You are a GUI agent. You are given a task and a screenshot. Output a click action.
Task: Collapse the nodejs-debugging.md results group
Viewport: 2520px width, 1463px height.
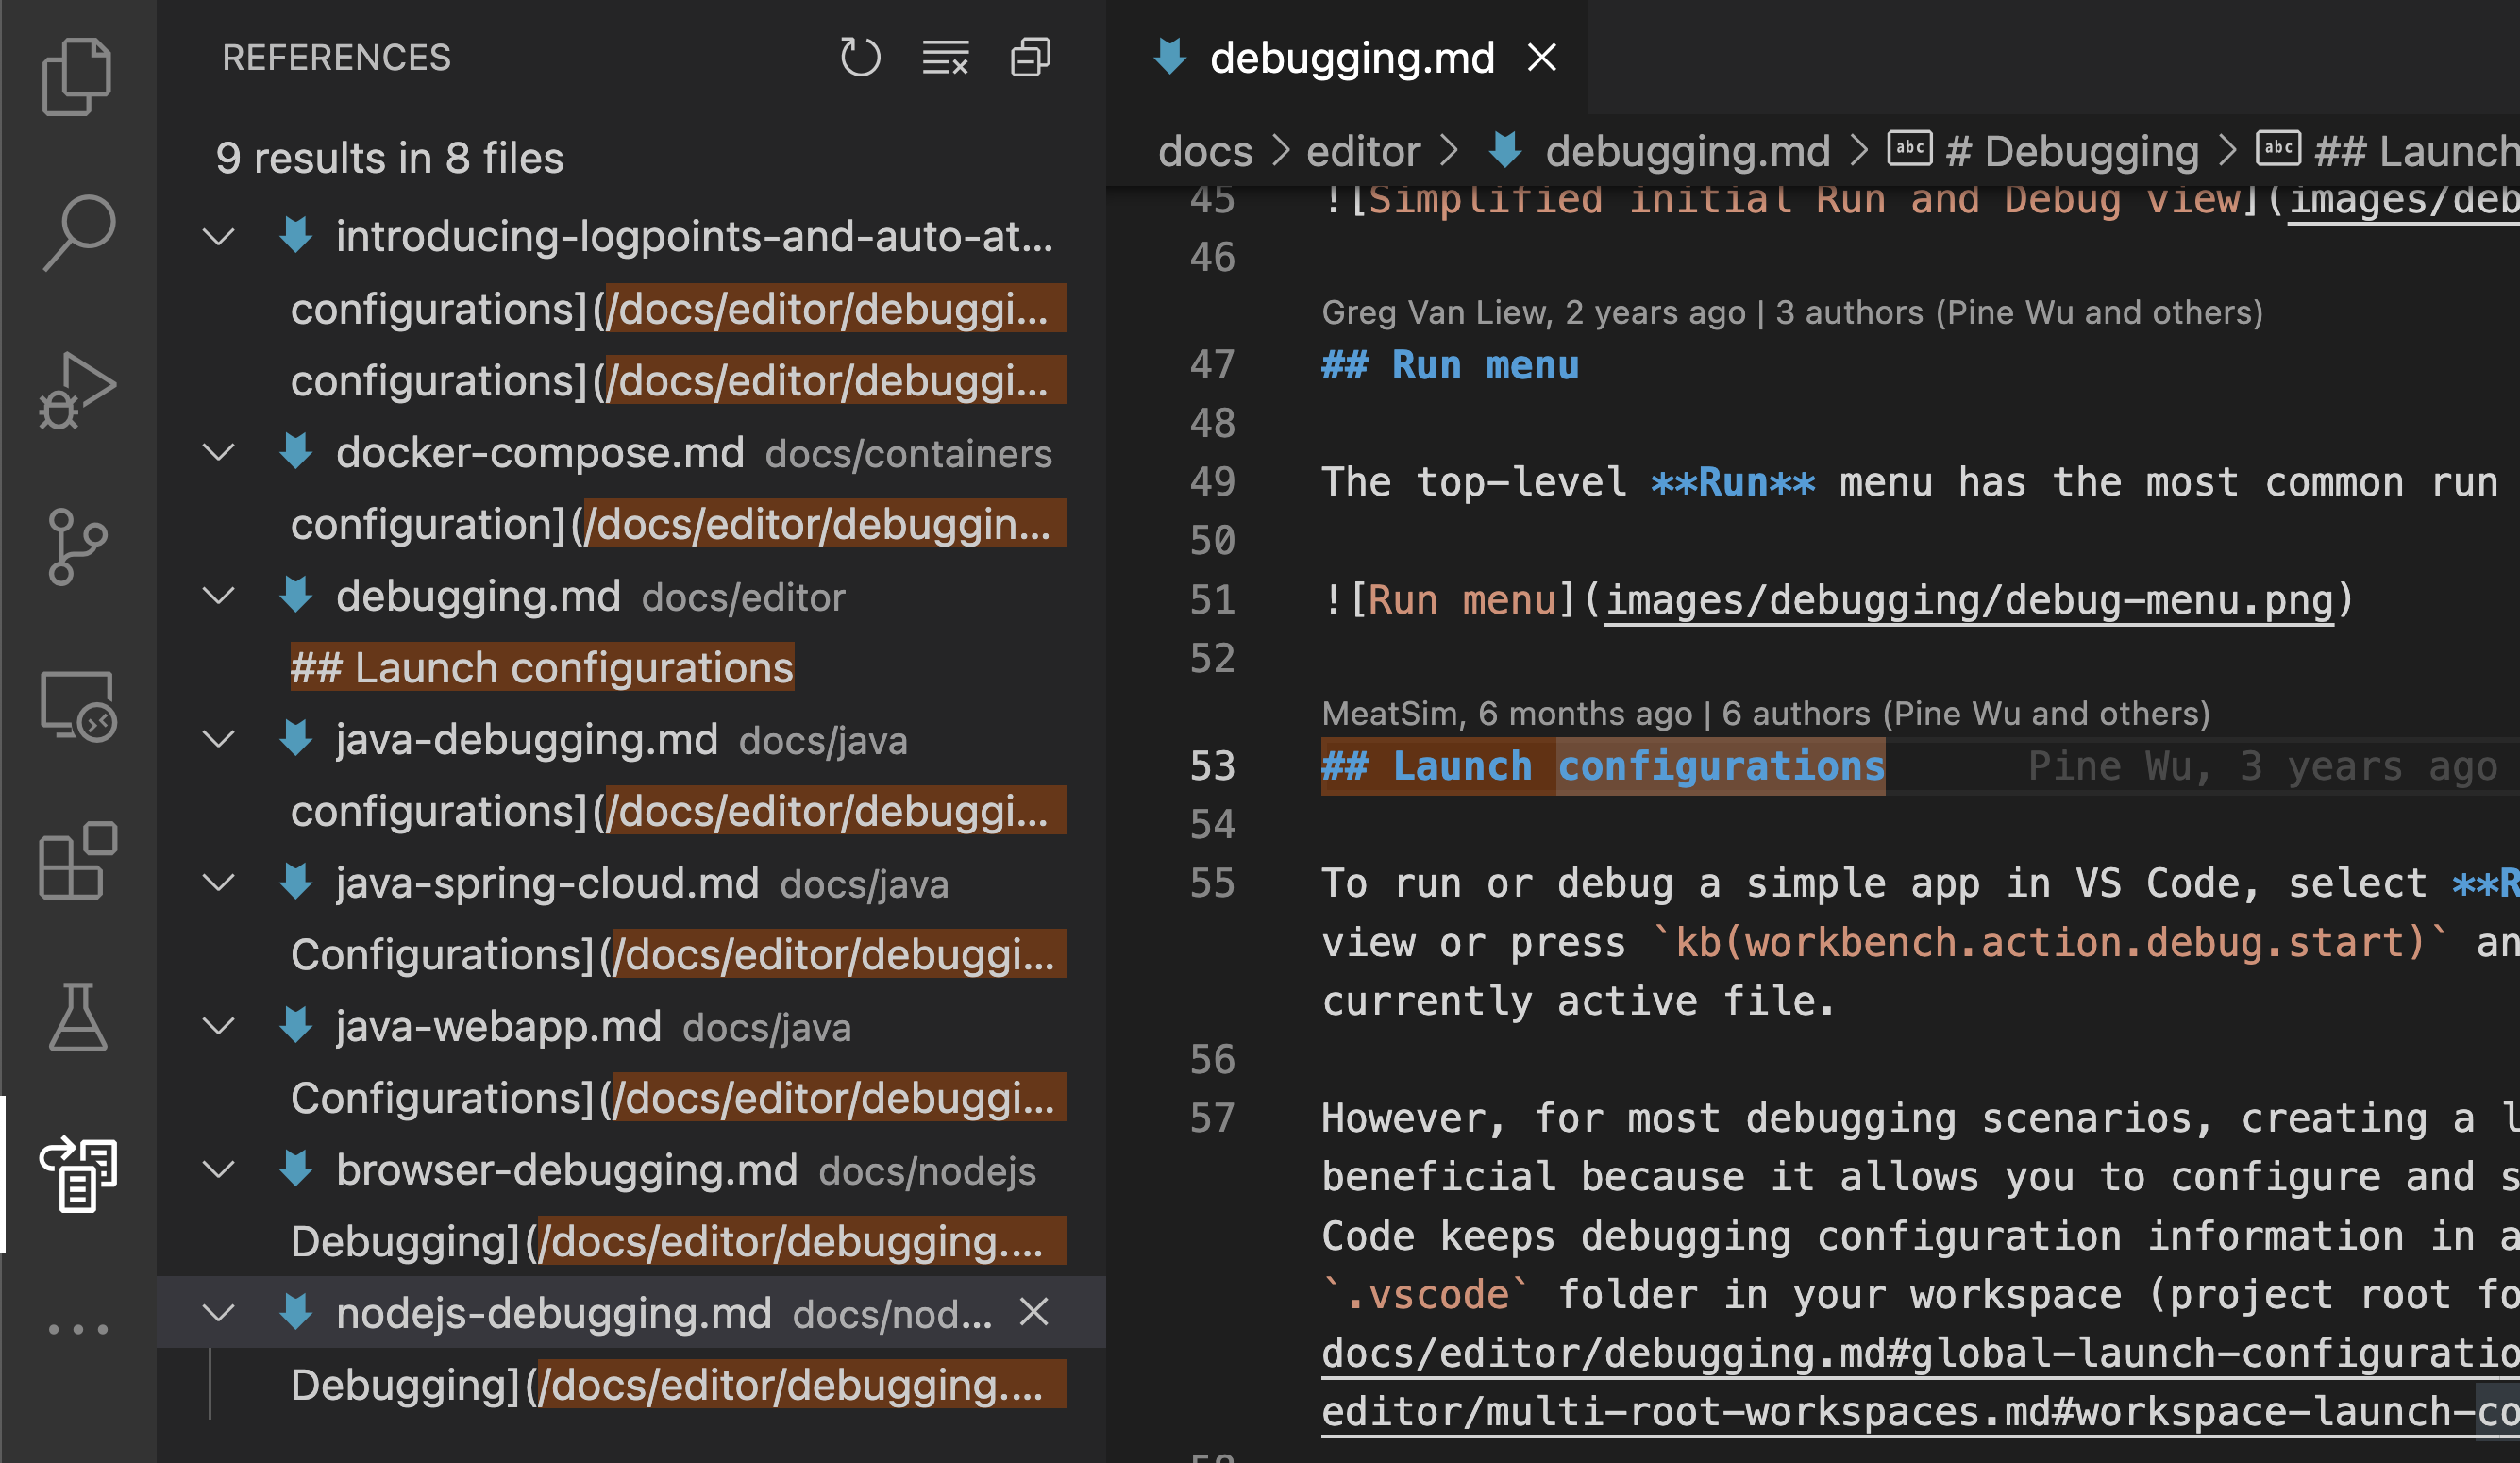point(219,1313)
